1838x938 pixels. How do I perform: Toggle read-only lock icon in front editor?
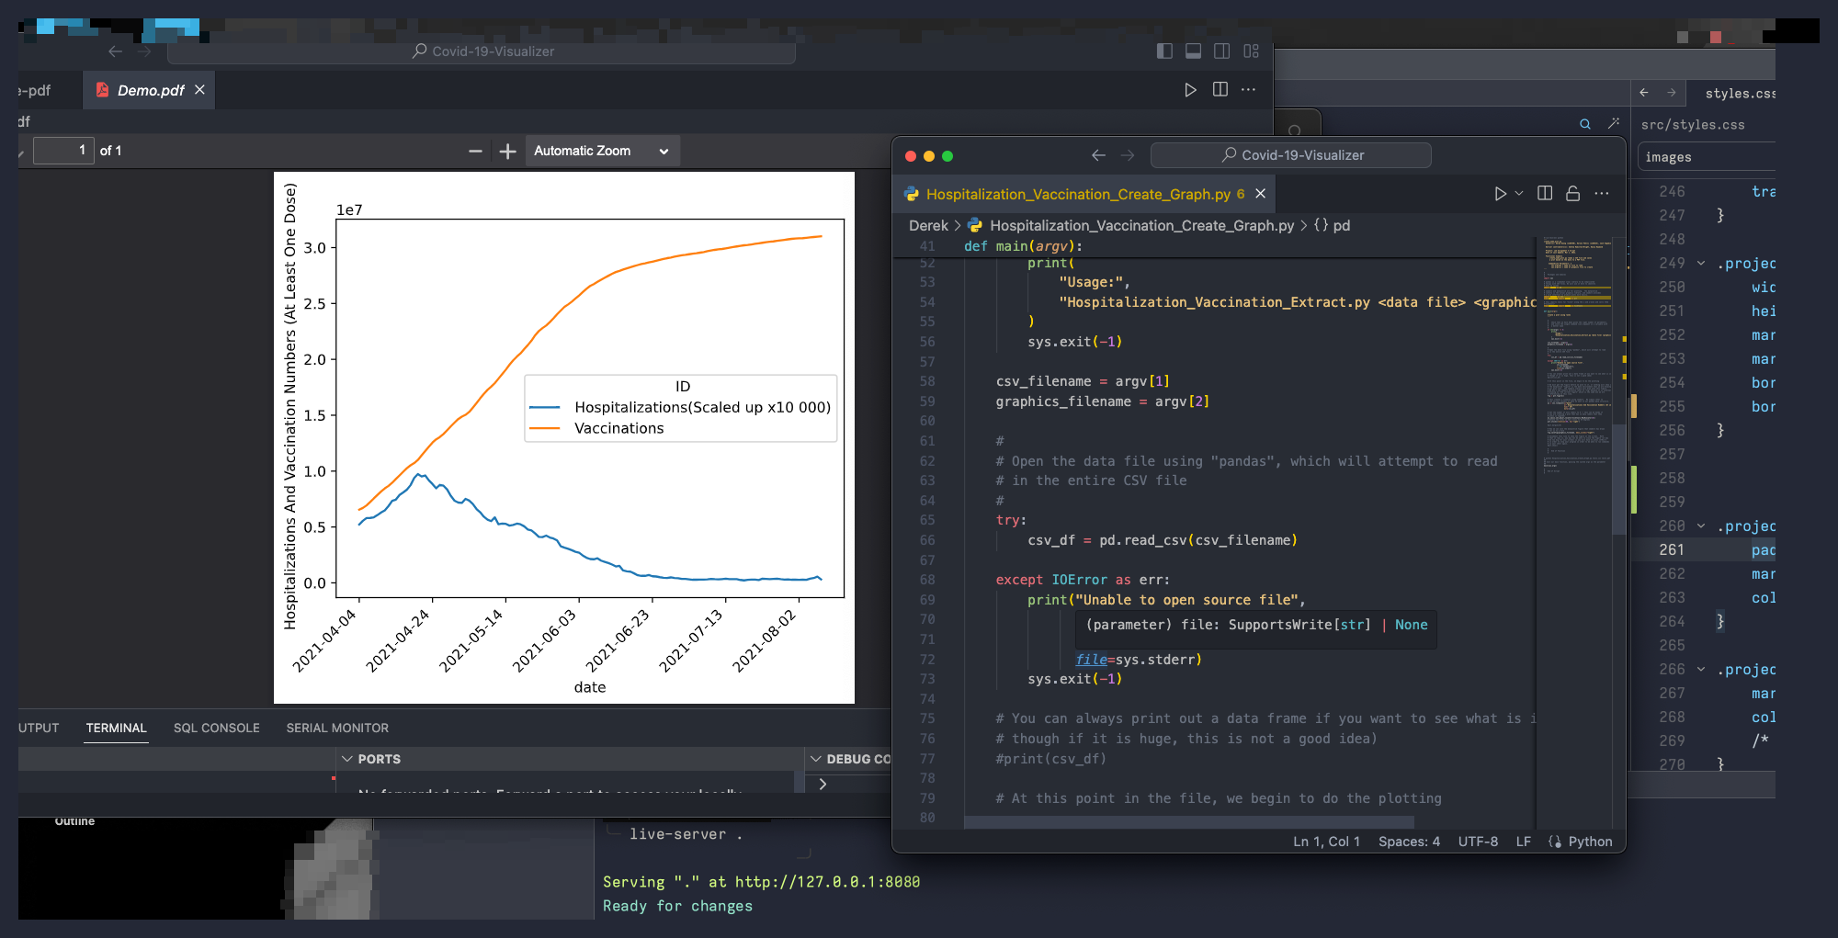pyautogui.click(x=1572, y=194)
